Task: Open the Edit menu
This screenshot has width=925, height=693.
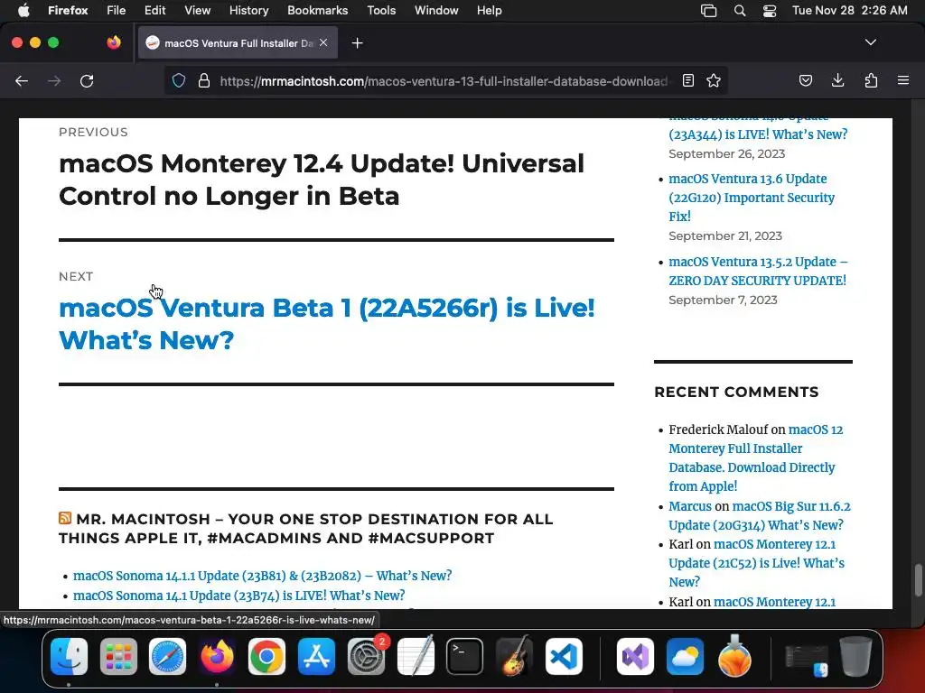Action: [x=154, y=11]
